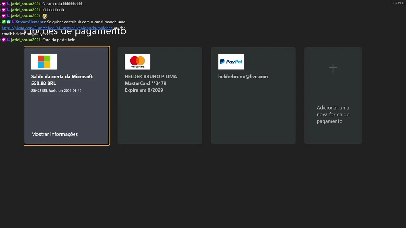Click the heart badge beside "Caro da peste hein"
Image resolution: width=406 pixels, height=228 pixels.
click(4, 40)
